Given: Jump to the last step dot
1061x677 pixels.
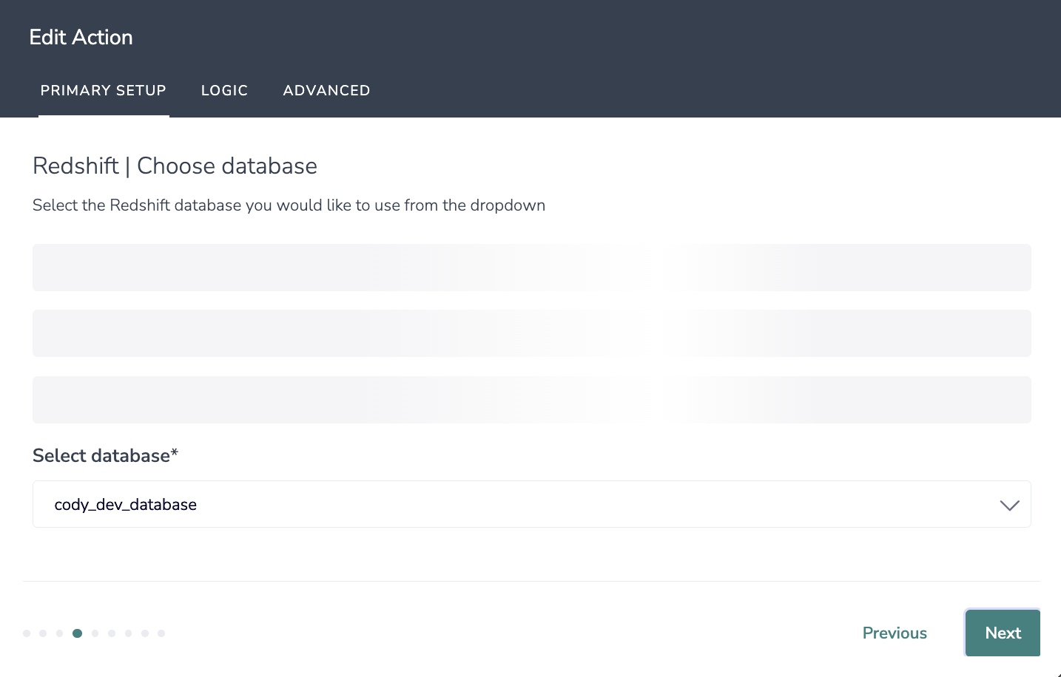Looking at the screenshot, I should [161, 633].
